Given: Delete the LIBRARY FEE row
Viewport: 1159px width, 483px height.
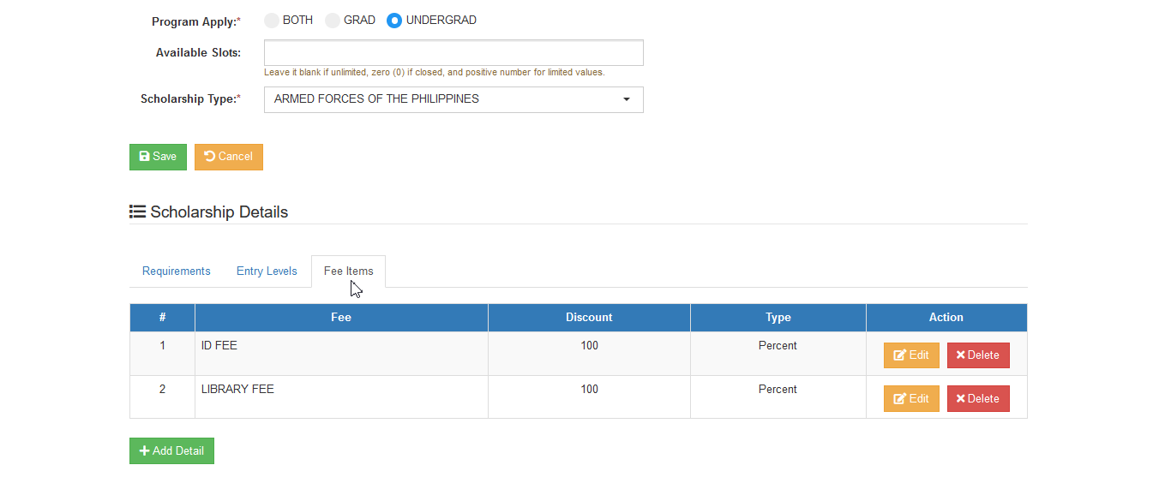Looking at the screenshot, I should point(978,398).
